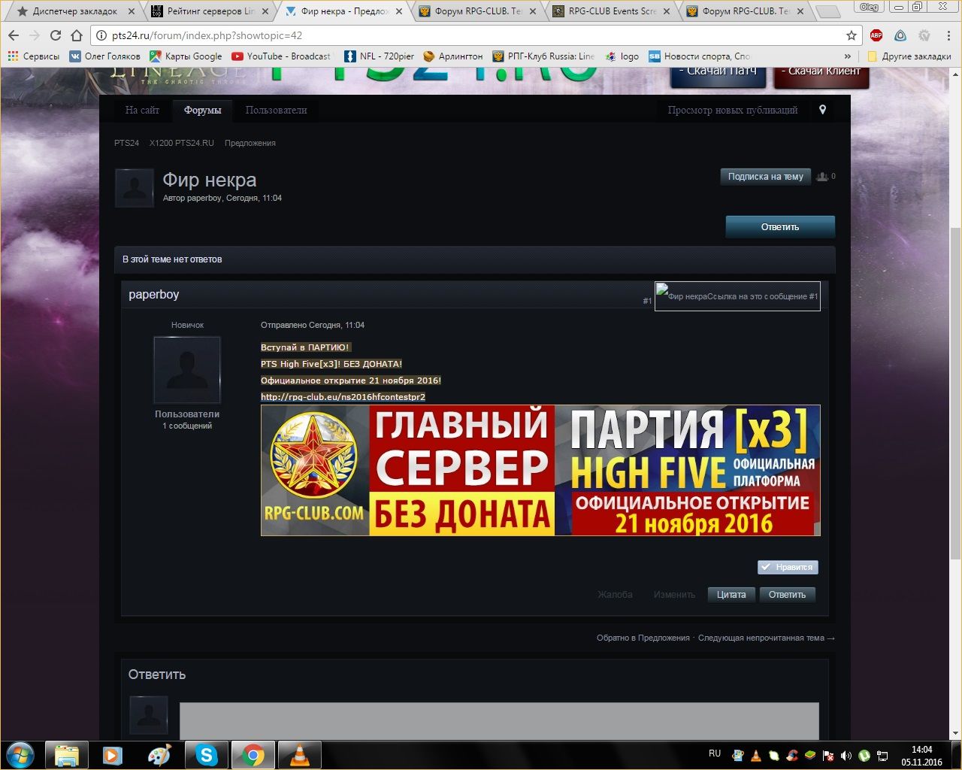Screen dimensions: 962x770
Task: Open Paint from the taskbar
Action: point(159,755)
